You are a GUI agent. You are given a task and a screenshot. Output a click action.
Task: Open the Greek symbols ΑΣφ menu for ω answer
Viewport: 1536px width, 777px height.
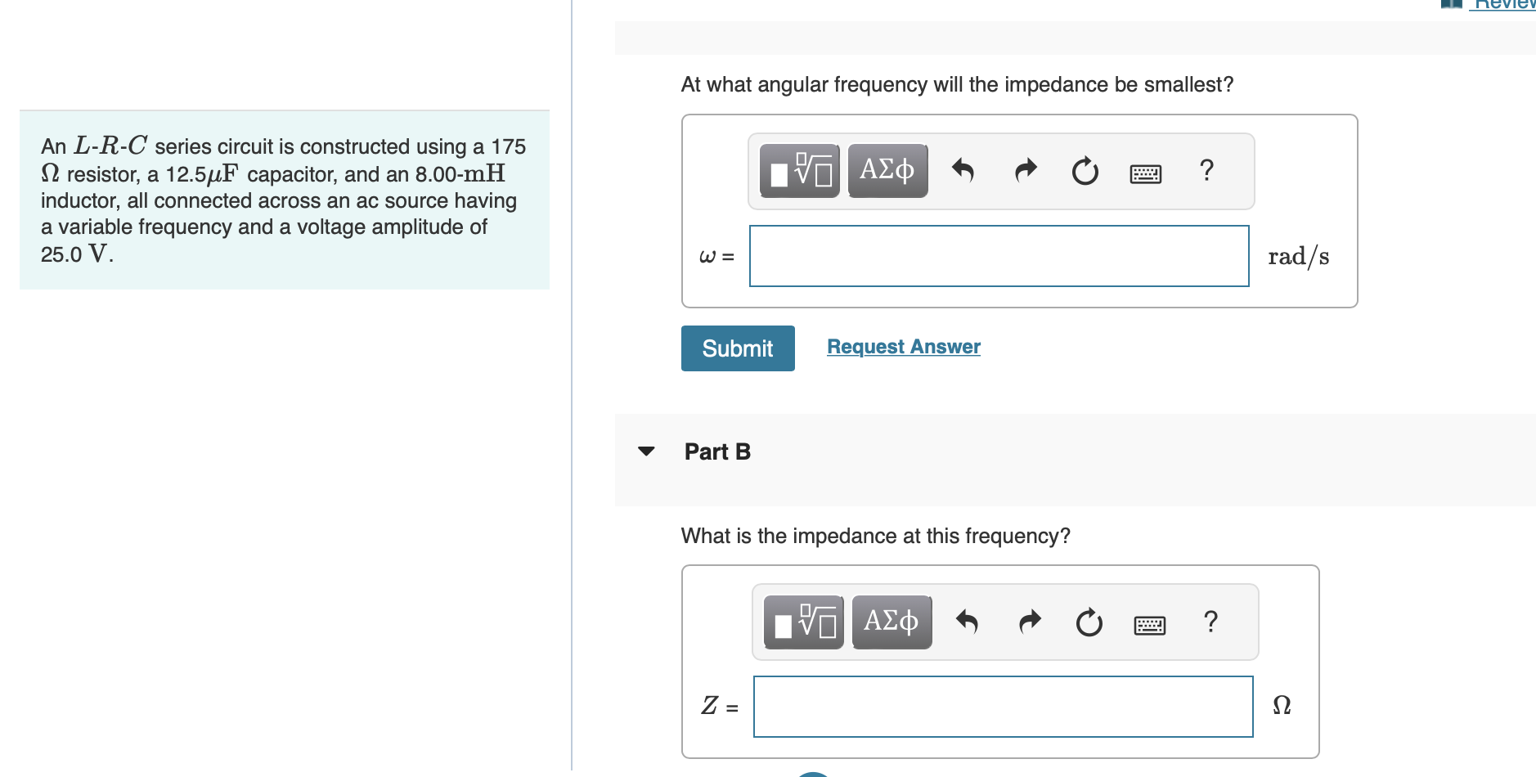[887, 170]
